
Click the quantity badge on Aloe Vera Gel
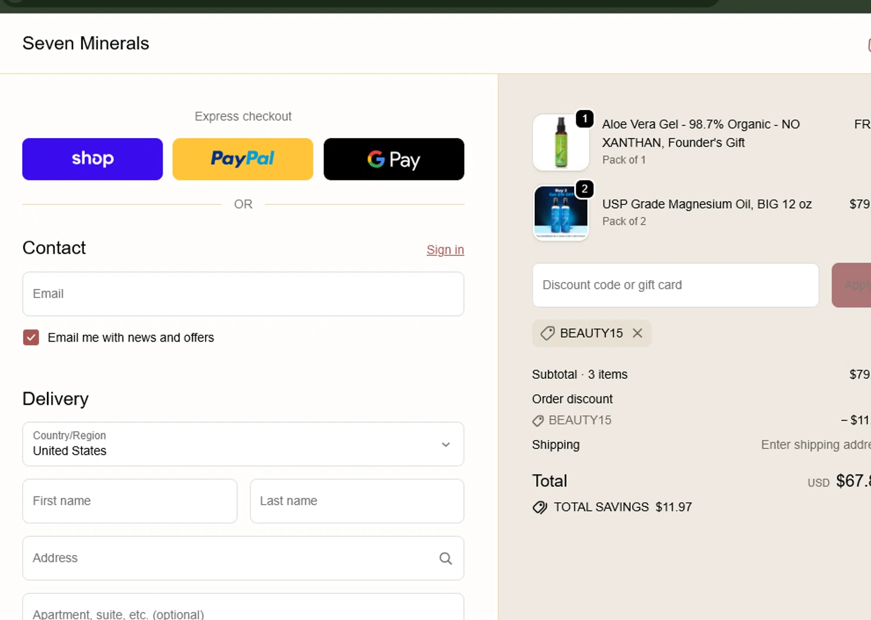[585, 119]
